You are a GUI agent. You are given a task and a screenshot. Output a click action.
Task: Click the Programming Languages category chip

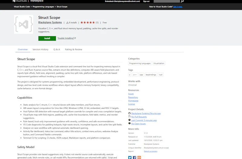pos(140,63)
